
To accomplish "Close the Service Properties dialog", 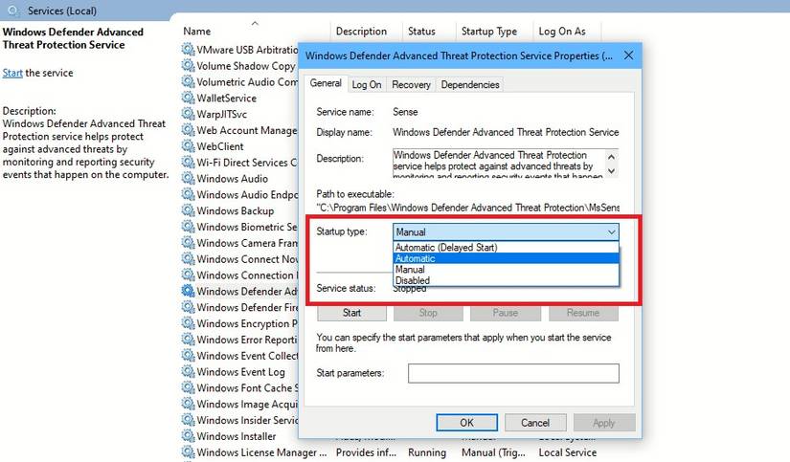I will [629, 55].
